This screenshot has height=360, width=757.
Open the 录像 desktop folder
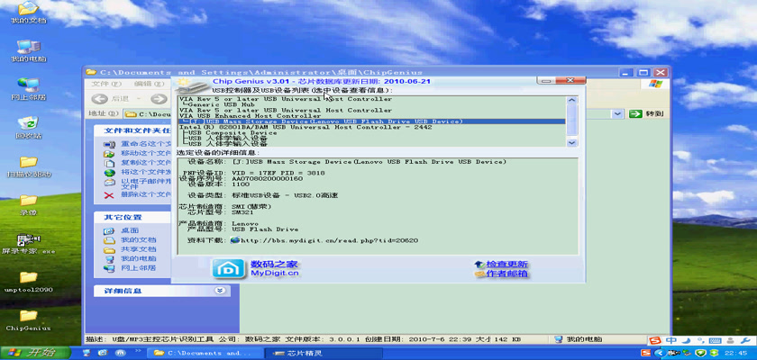28,204
